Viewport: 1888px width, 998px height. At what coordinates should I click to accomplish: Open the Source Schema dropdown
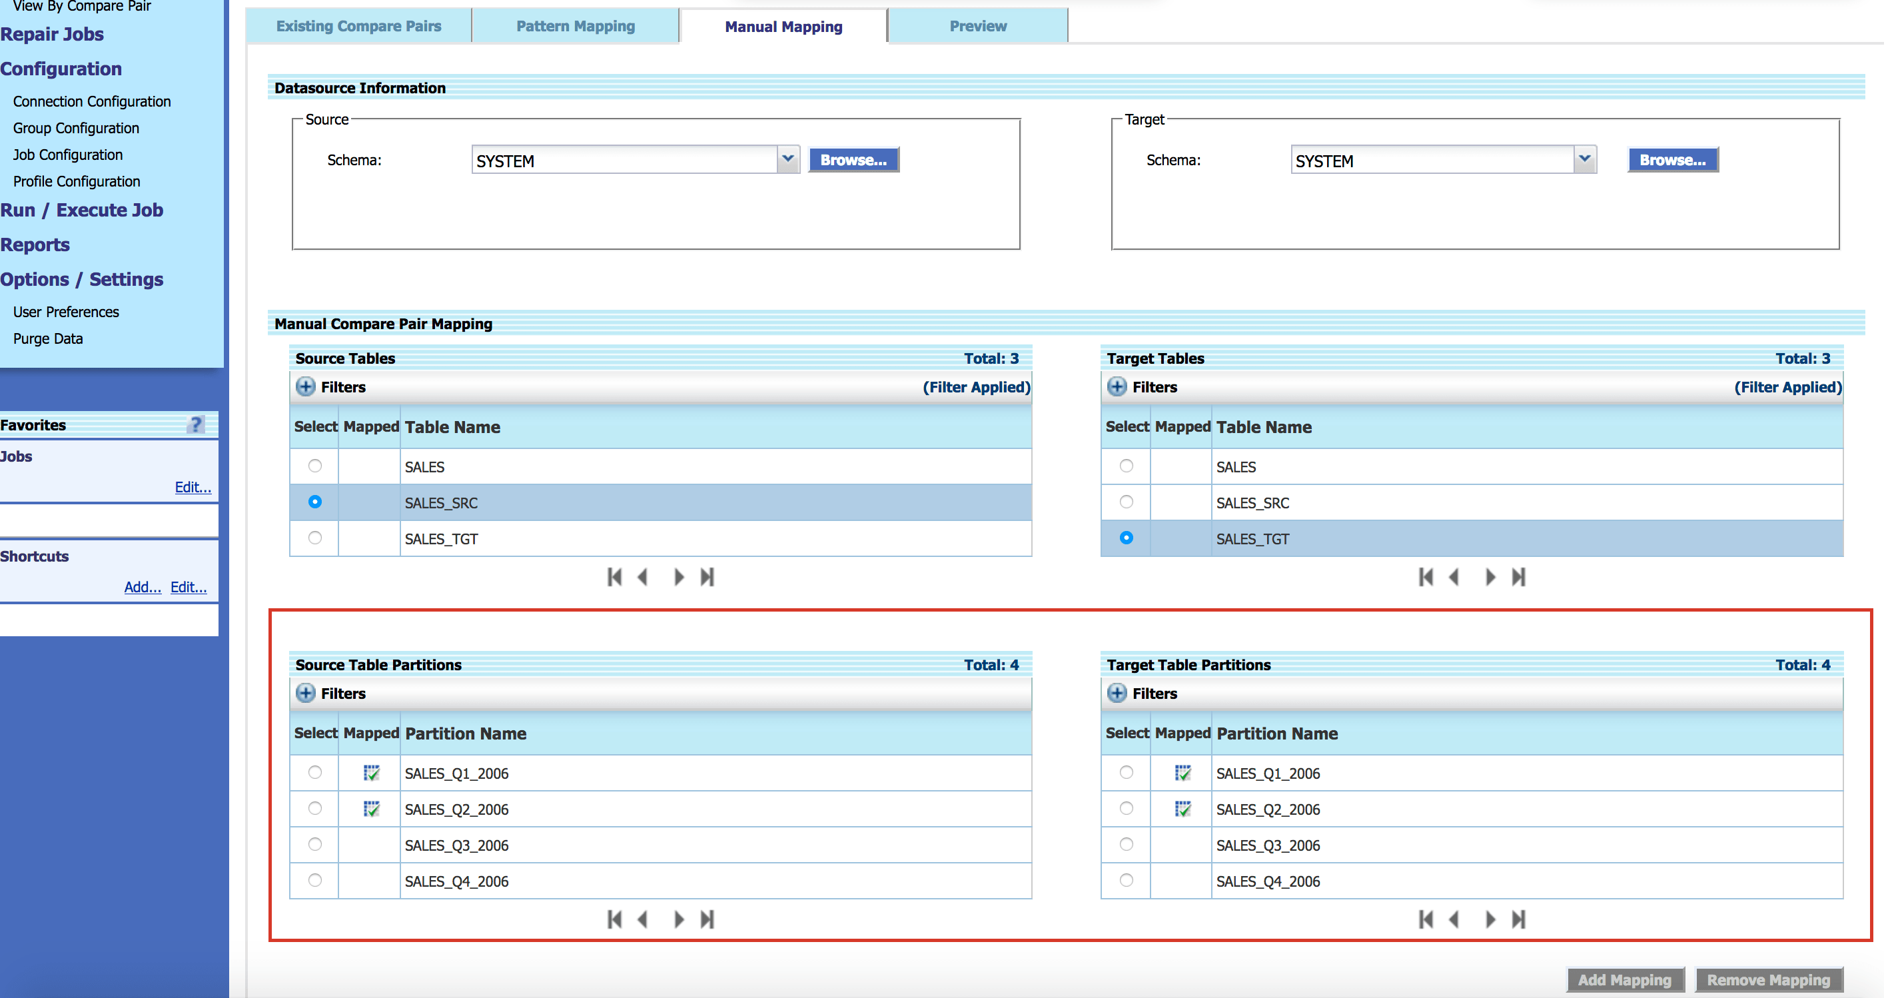[787, 160]
